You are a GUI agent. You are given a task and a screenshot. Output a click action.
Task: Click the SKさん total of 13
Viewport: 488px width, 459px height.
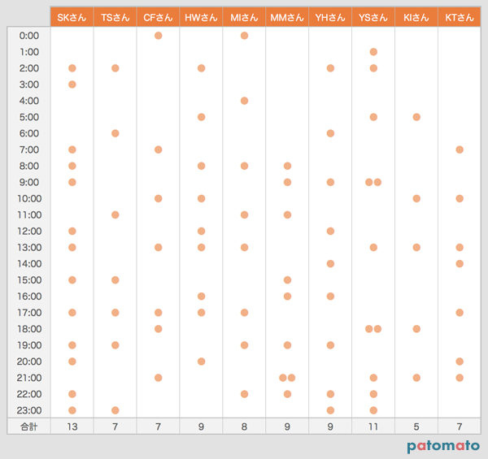pyautogui.click(x=72, y=427)
